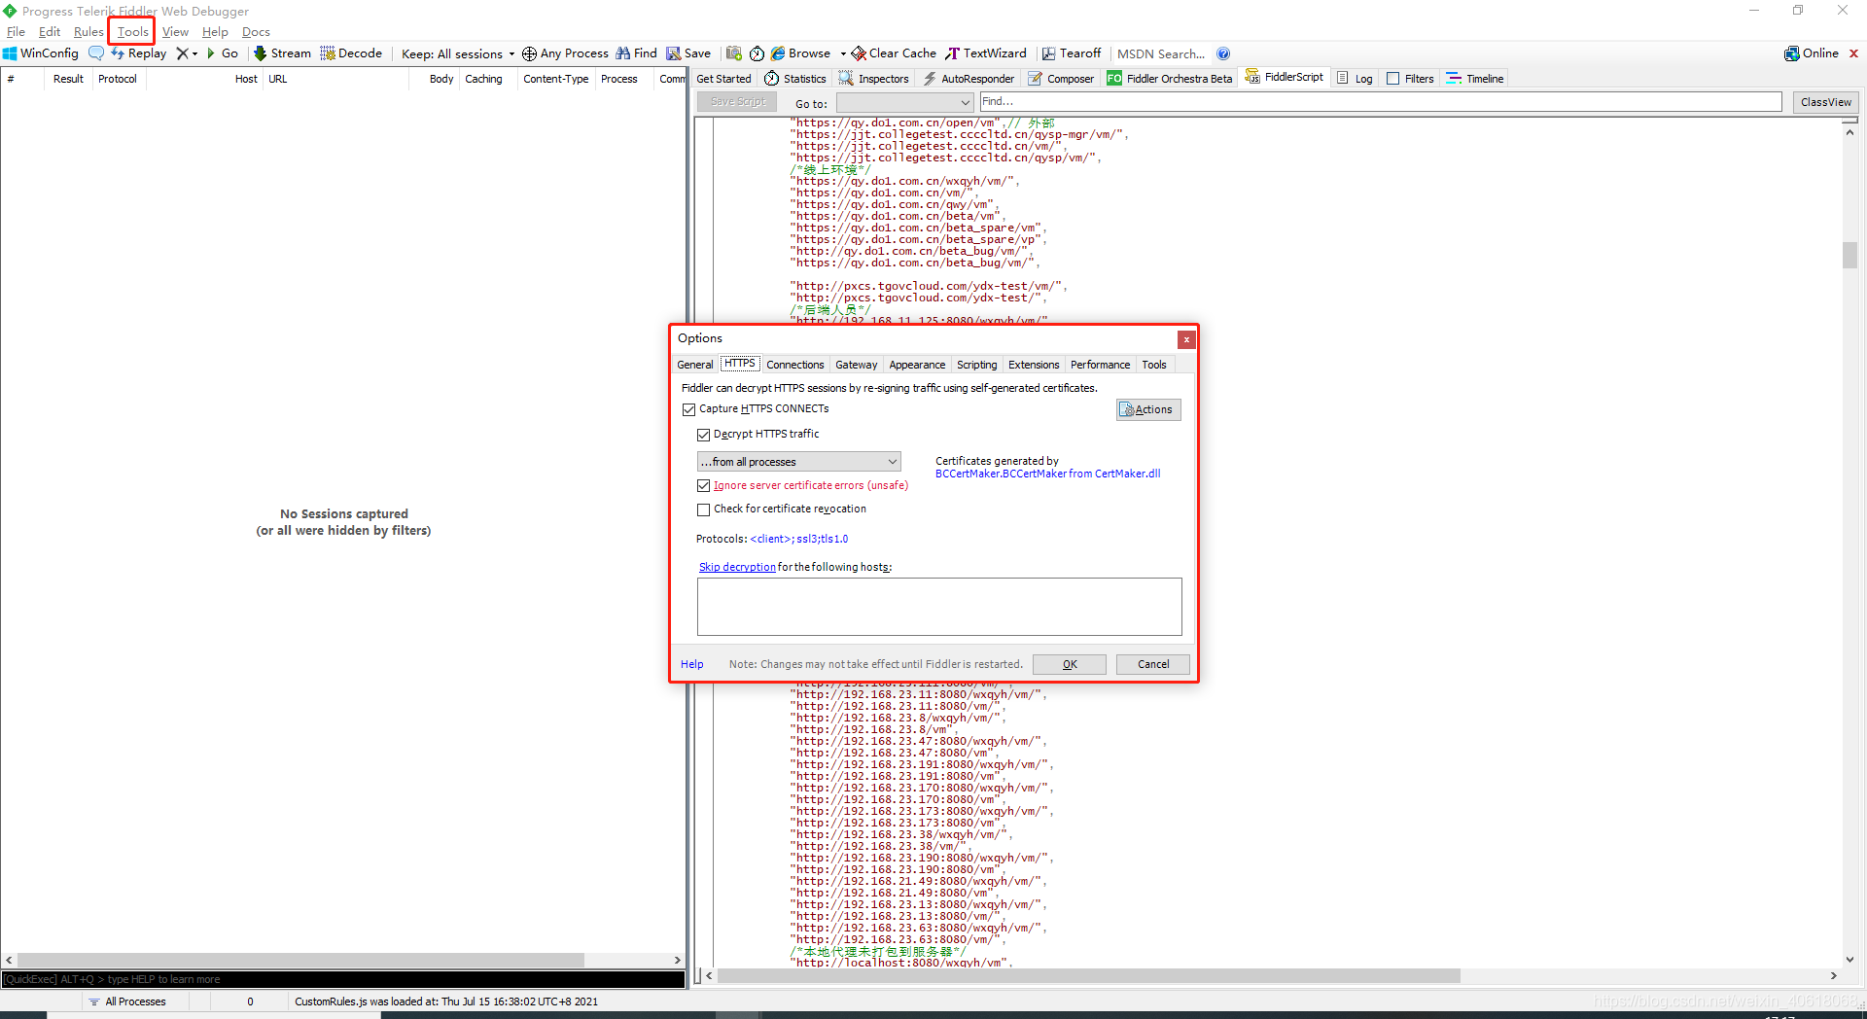Viewport: 1867px width, 1019px height.
Task: Toggle the Stream mode button
Action: [x=282, y=53]
